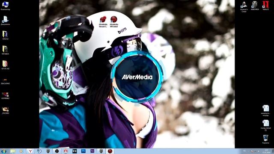The height and width of the screenshot is (154, 274).
Task: Open the МУЗЫКА folder
Action: [x=5, y=50]
